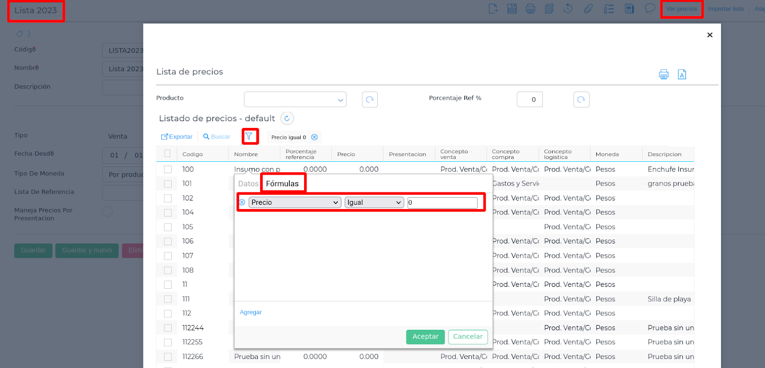
Task: Open the Precio field dropdown
Action: click(295, 202)
